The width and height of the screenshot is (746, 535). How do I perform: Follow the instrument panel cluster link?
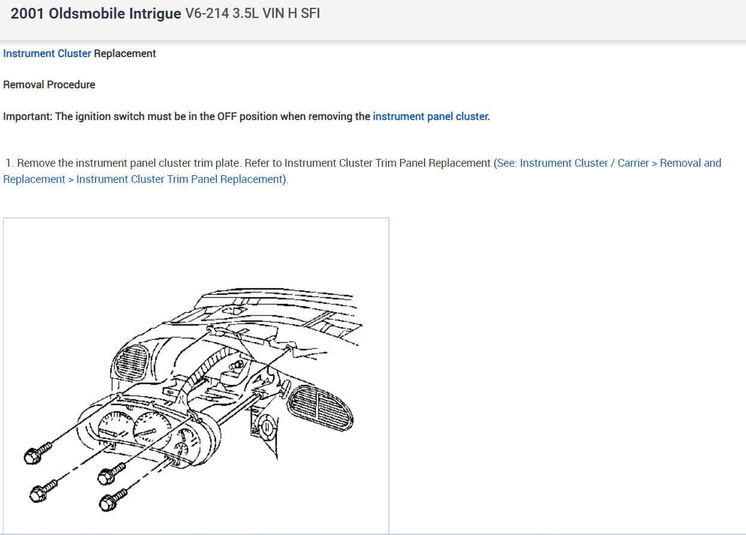click(431, 116)
